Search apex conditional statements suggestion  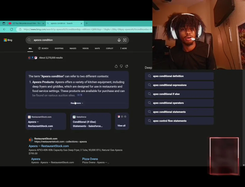coord(179,112)
